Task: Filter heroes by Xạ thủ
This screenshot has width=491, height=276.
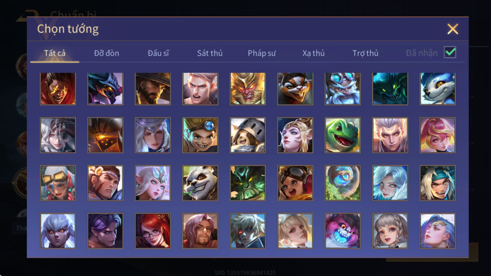Action: (313, 53)
